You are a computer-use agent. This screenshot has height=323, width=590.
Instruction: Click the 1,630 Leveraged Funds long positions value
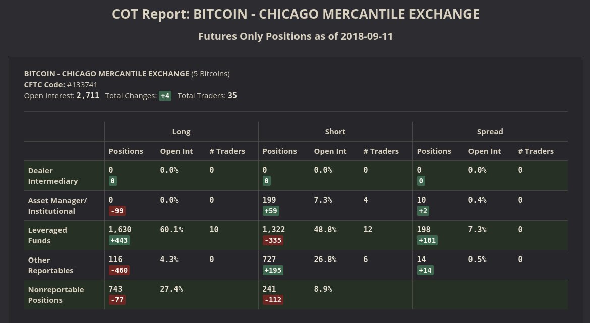click(x=120, y=229)
